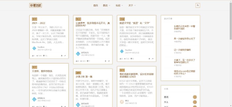This screenshot has width=232, height=107.
Task: Bookmark the 2021 – 2022 post
Action: [x=62, y=56]
